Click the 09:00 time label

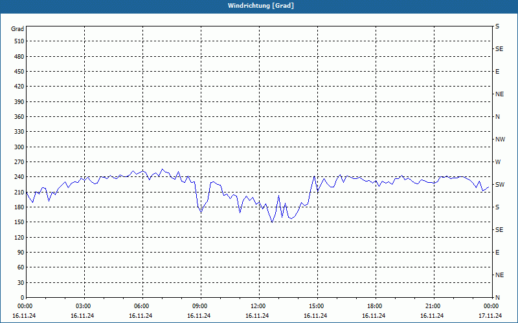200,306
